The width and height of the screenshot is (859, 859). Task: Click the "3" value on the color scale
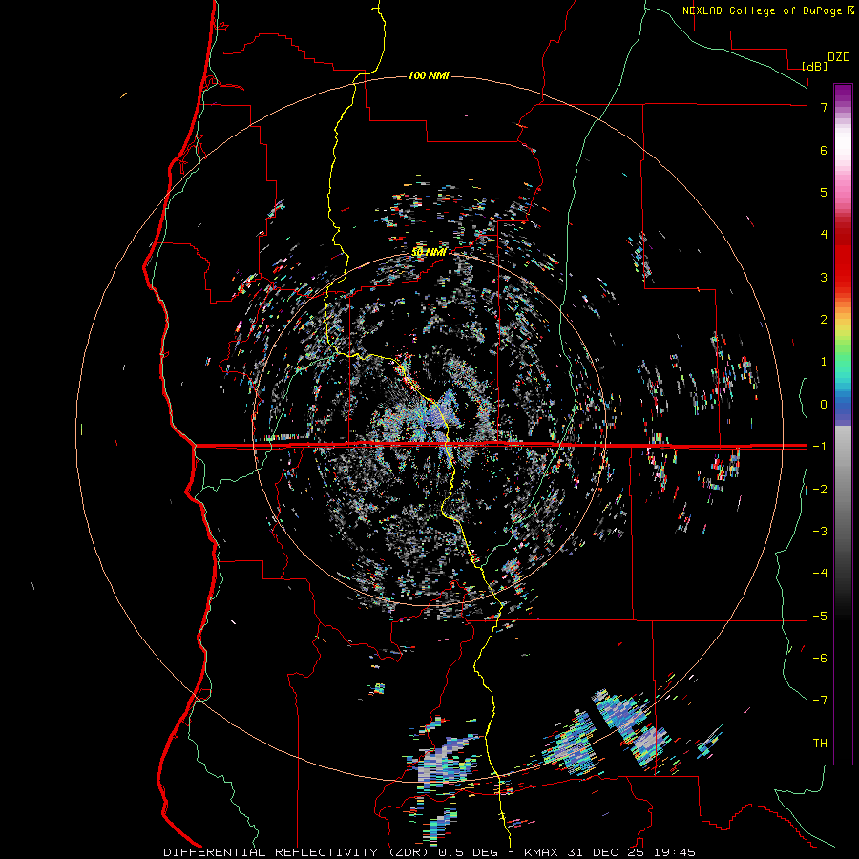tap(824, 277)
